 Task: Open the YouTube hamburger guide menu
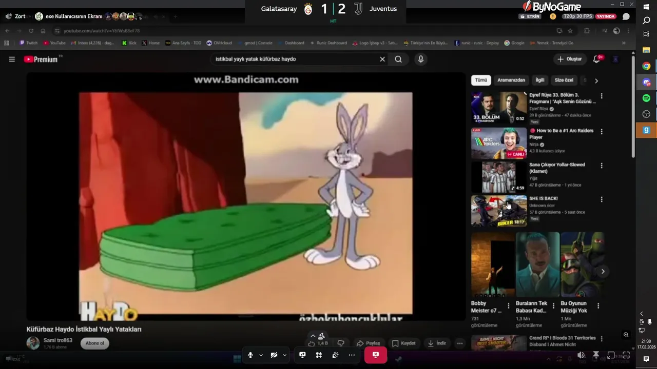[x=12, y=59]
